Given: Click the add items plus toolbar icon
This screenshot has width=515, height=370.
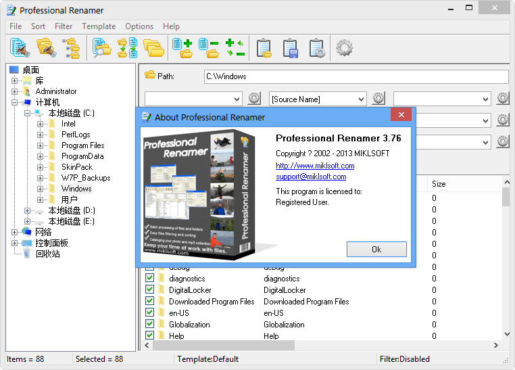Looking at the screenshot, I should (x=182, y=48).
